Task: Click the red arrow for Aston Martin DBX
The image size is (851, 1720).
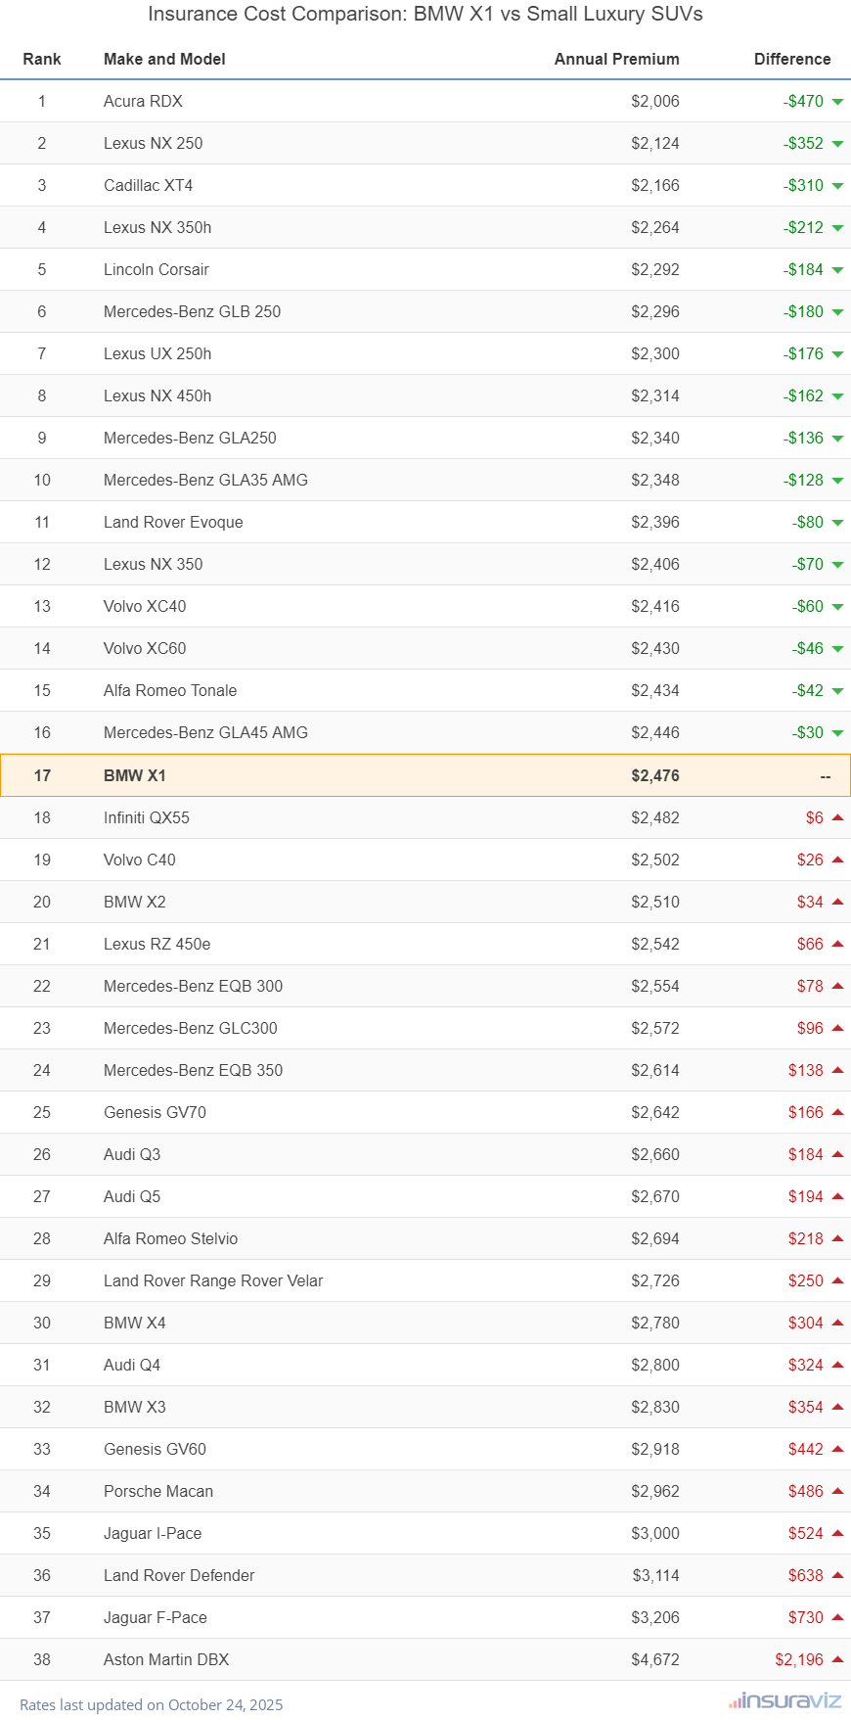Action: pyautogui.click(x=837, y=1659)
